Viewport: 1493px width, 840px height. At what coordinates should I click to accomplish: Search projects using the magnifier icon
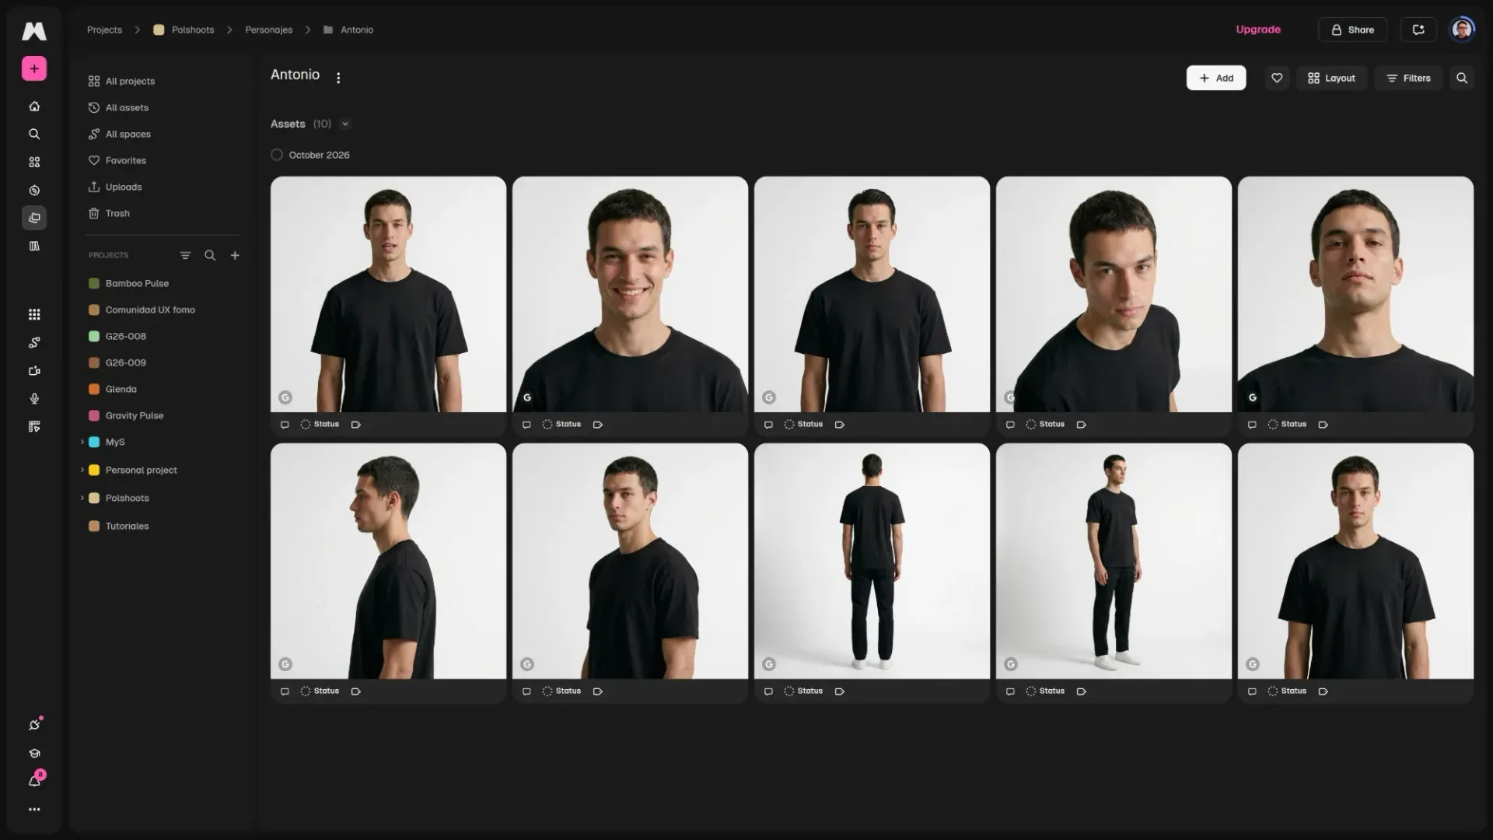point(210,255)
